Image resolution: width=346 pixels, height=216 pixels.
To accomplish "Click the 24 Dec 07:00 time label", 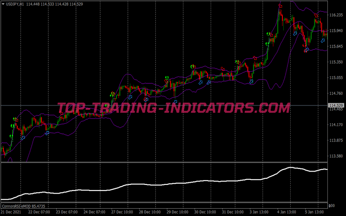I will [94, 212].
